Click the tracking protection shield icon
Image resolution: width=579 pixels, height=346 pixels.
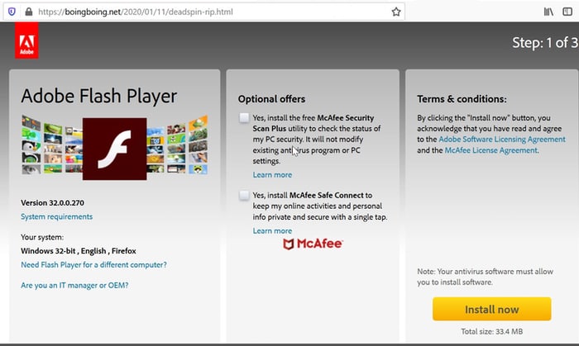point(12,12)
